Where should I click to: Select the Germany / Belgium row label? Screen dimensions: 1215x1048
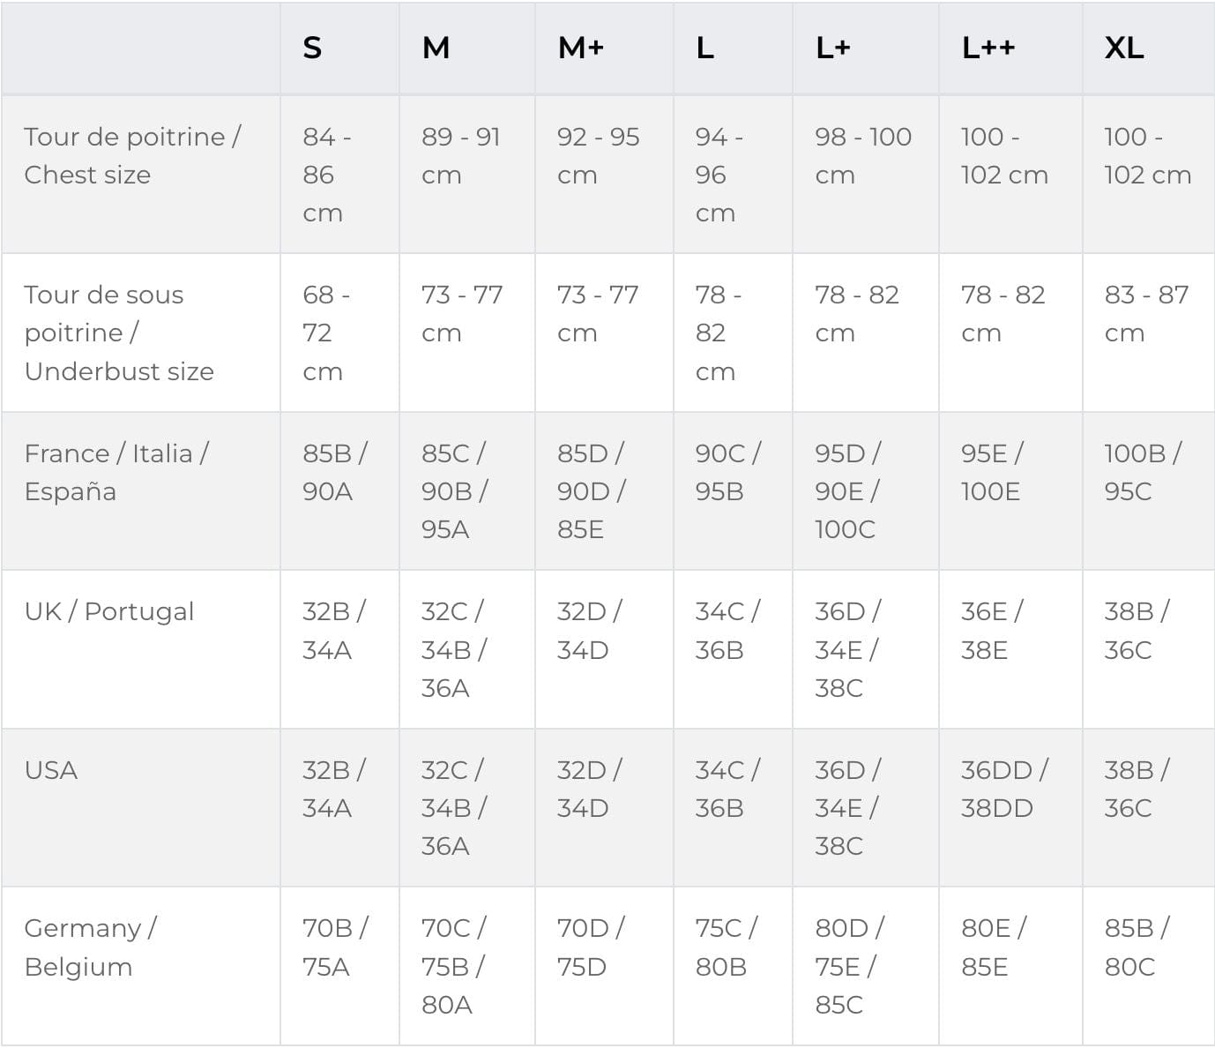pyautogui.click(x=90, y=947)
